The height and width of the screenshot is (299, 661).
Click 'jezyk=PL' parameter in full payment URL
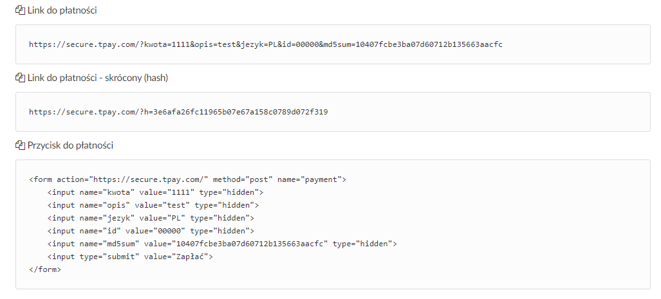pos(257,44)
